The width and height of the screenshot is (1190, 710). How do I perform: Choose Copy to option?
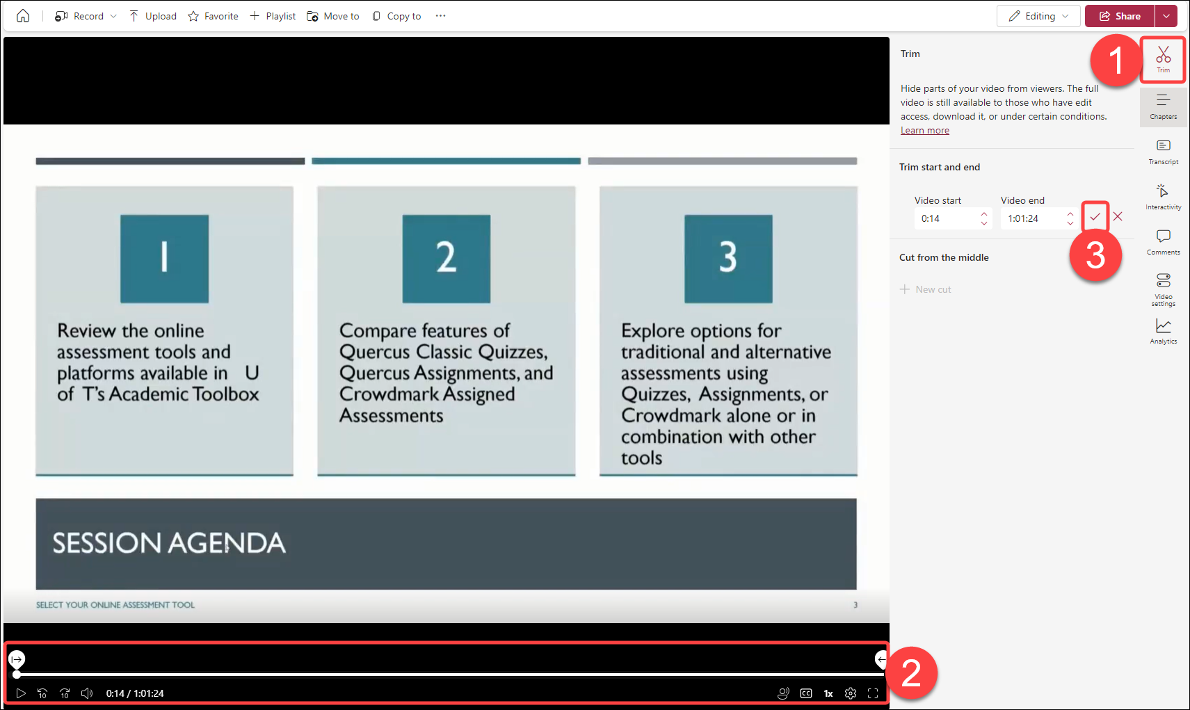(x=396, y=16)
